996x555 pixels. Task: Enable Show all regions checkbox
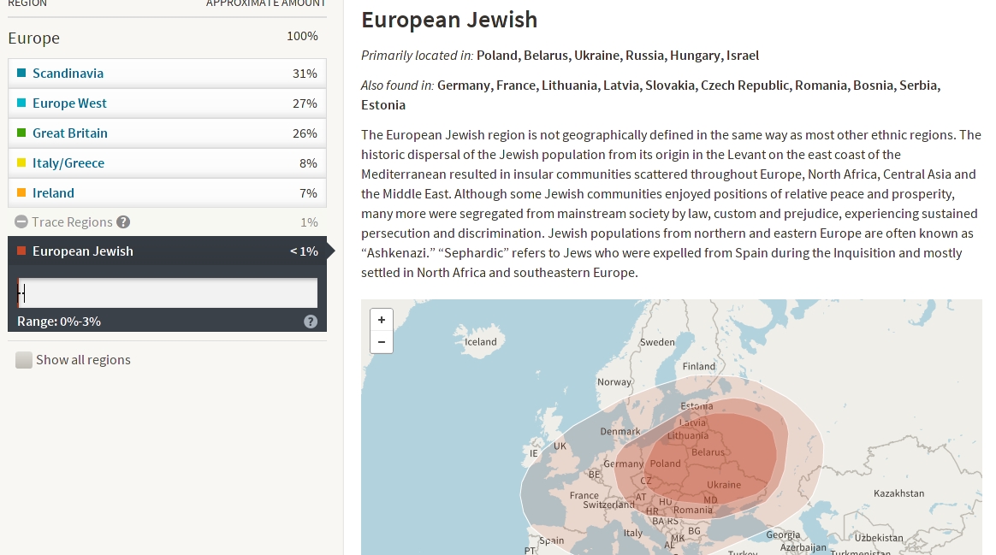[x=23, y=360]
